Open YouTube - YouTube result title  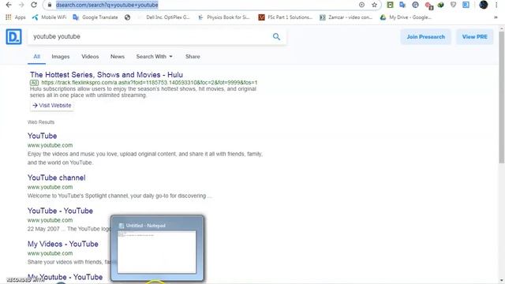60,211
